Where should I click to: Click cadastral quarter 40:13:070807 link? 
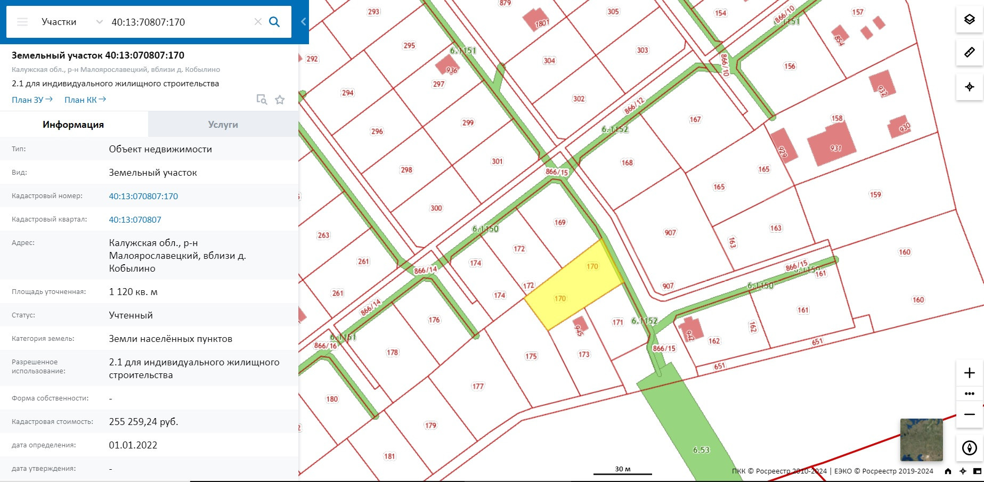(x=135, y=219)
